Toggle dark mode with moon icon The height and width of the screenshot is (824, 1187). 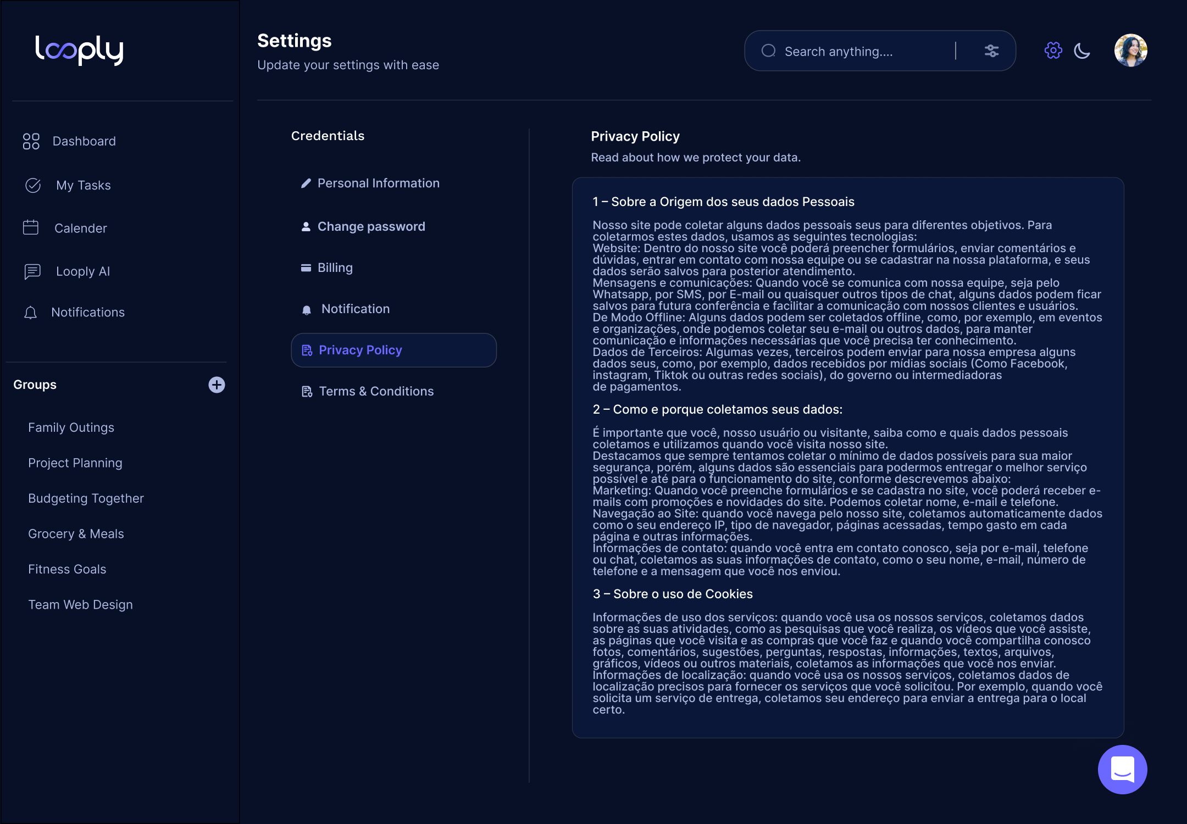1082,51
